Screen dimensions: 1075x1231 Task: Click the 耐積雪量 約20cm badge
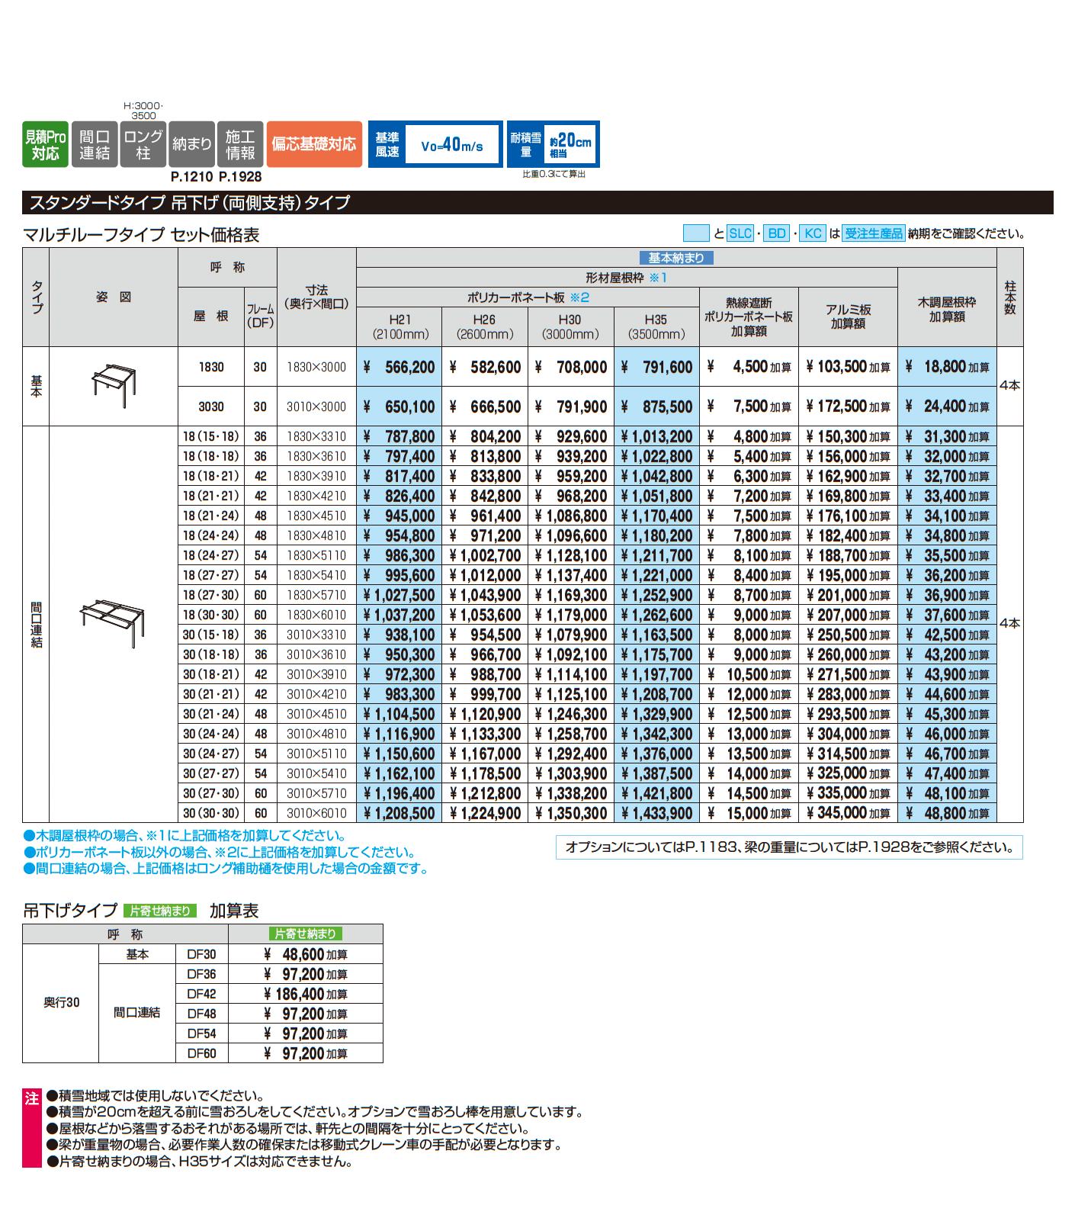coord(553,144)
